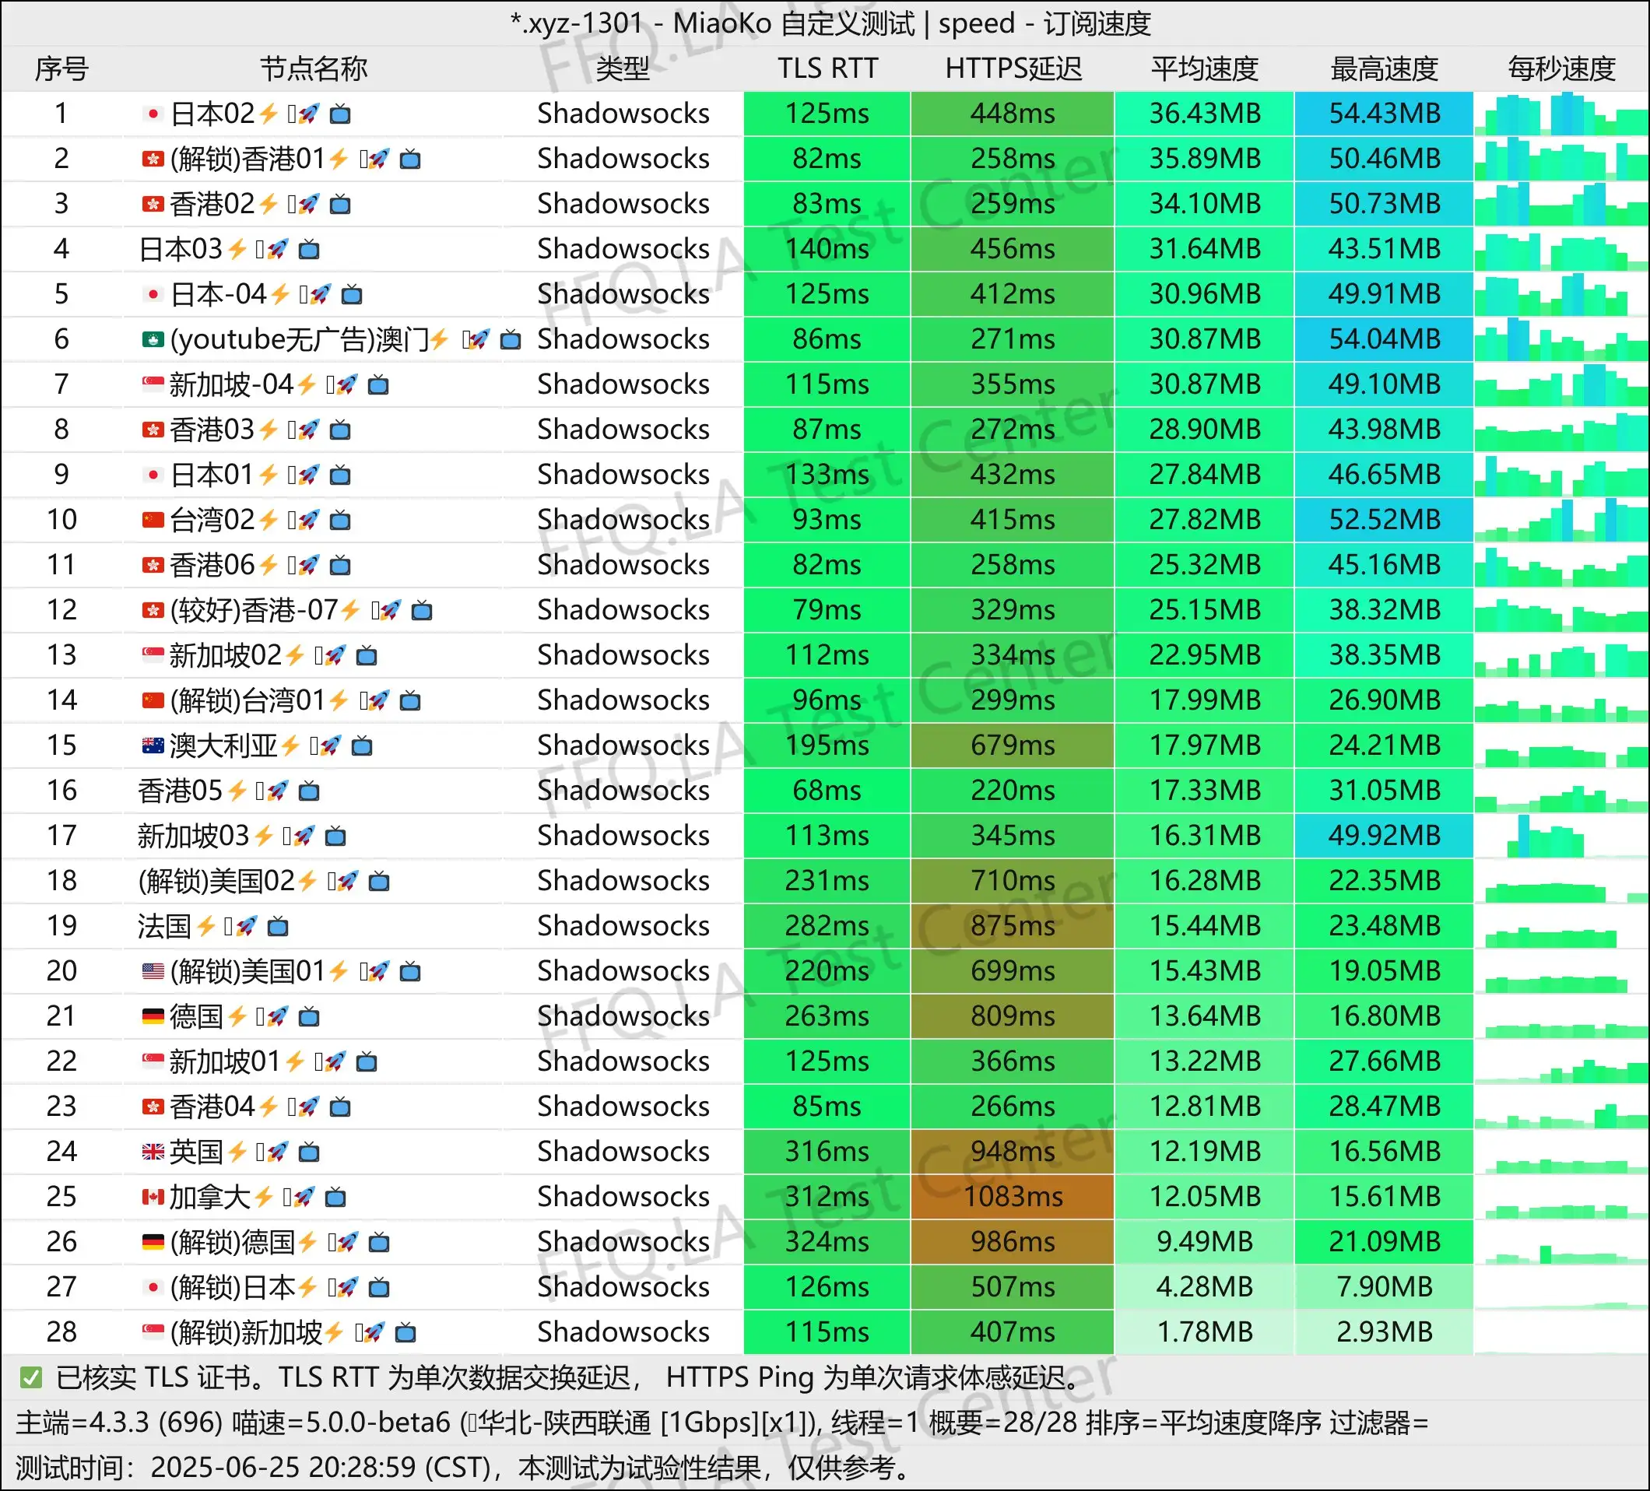This screenshot has width=1650, height=1491.
Task: Click the Canada flag beside 加拿大
Action: coord(153,1197)
